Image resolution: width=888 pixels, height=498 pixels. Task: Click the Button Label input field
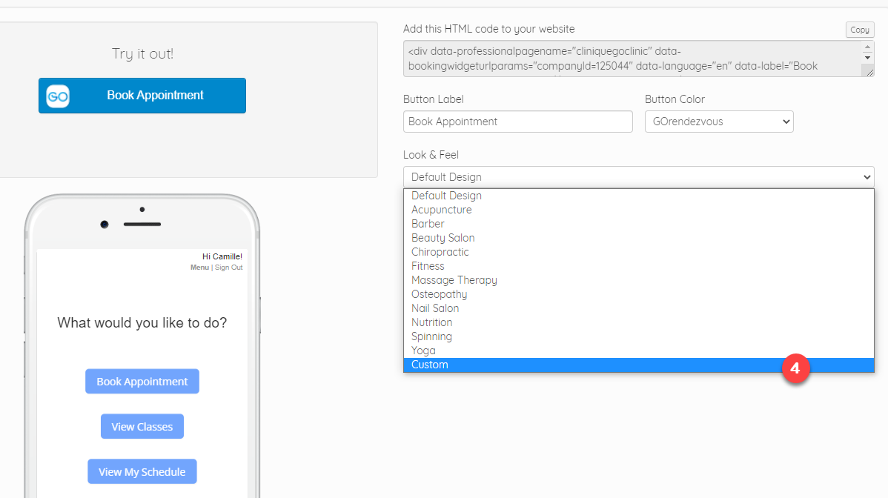click(517, 122)
